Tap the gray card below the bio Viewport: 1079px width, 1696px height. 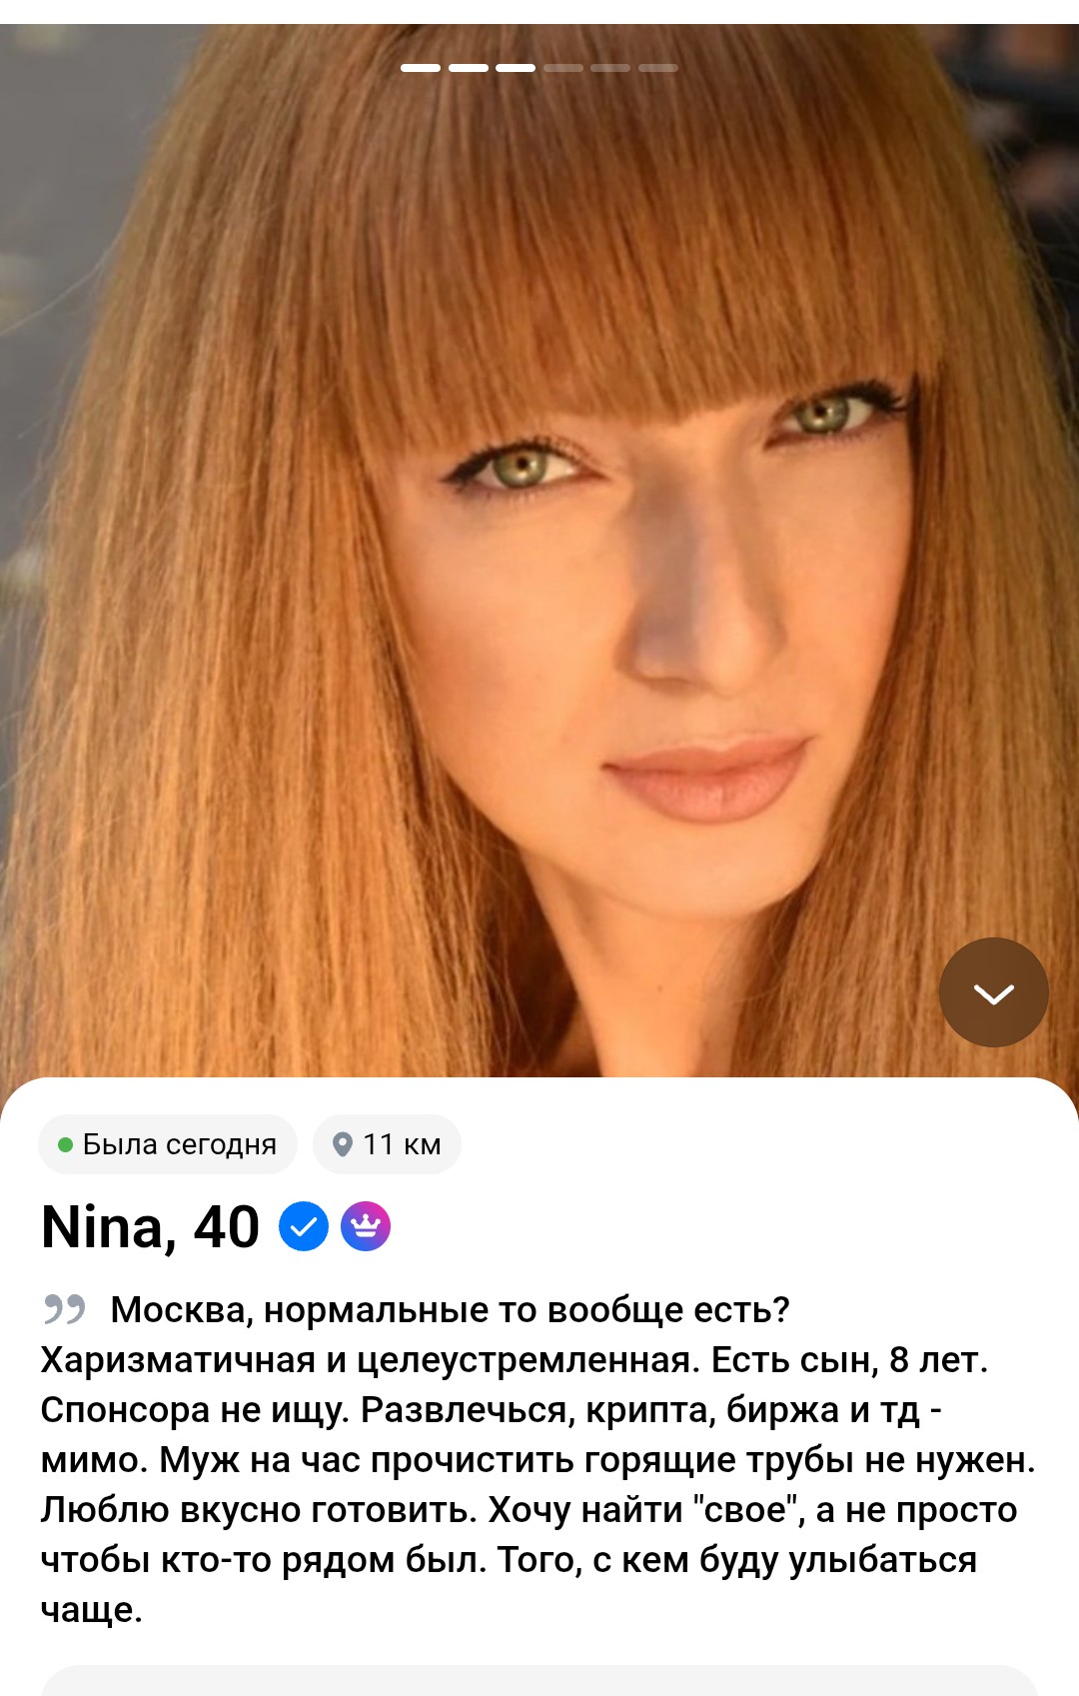point(539,1681)
